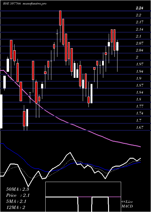Click the 'Price : 2.1' readout
Image resolution: width=151 pixels, height=212 pixels.
(x=18, y=195)
